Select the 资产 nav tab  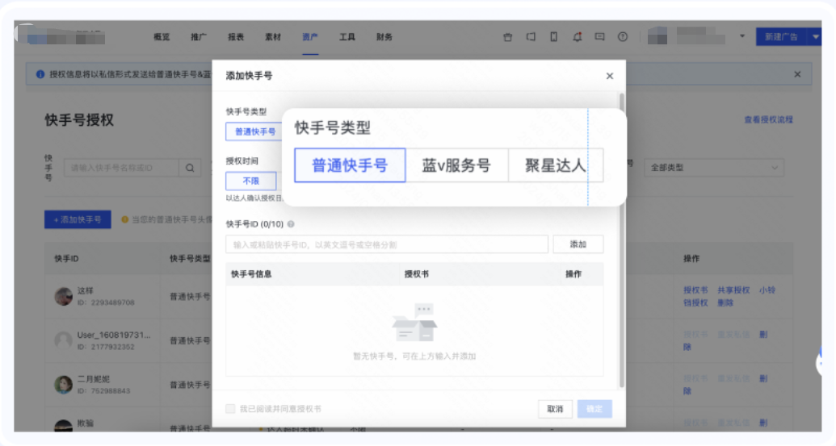coord(310,37)
